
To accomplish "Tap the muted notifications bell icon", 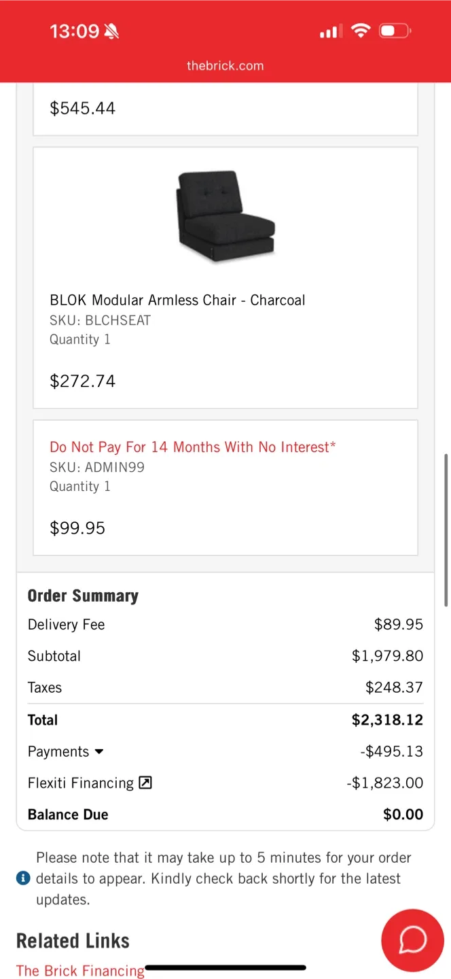I will tap(111, 30).
